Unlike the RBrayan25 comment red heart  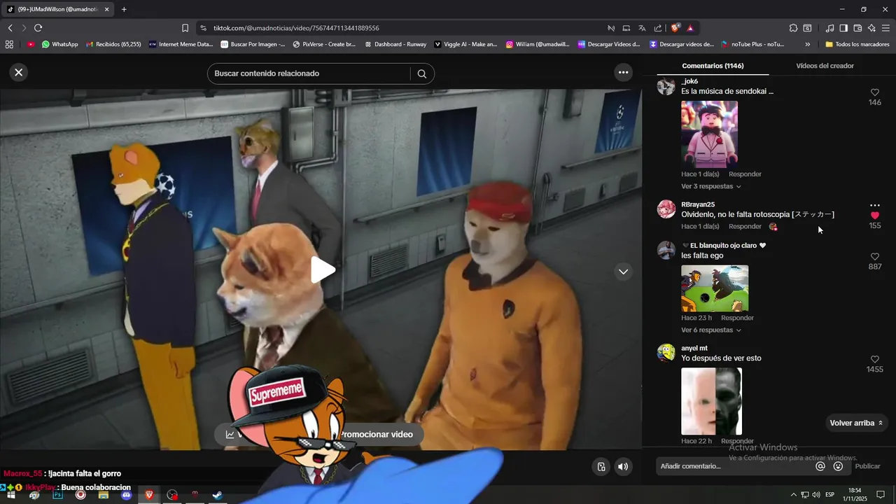(x=874, y=216)
